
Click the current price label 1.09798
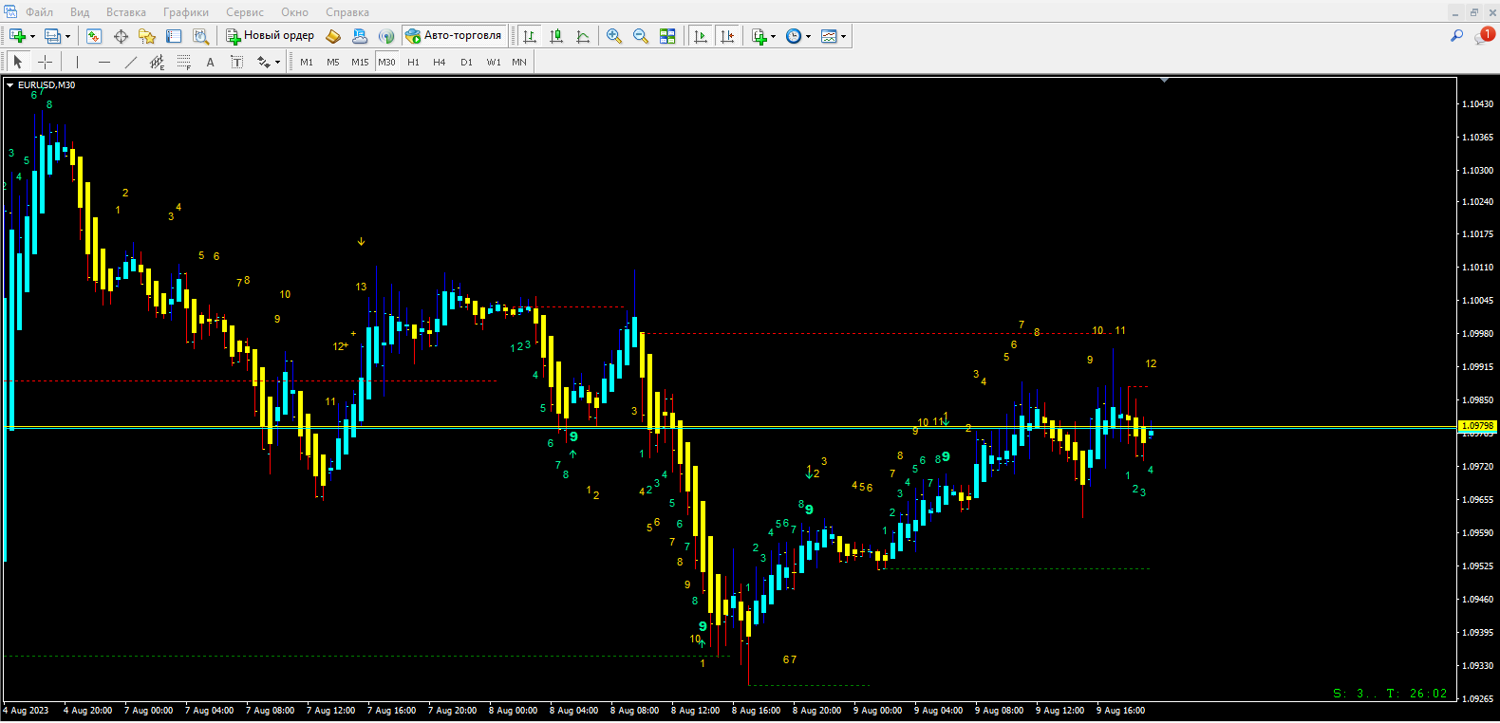point(1477,426)
